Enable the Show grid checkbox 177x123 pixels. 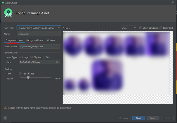point(161,28)
